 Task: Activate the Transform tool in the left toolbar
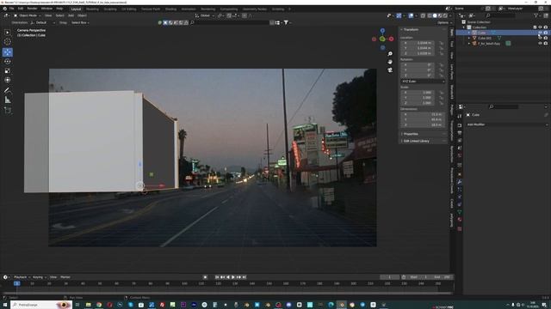coord(8,80)
